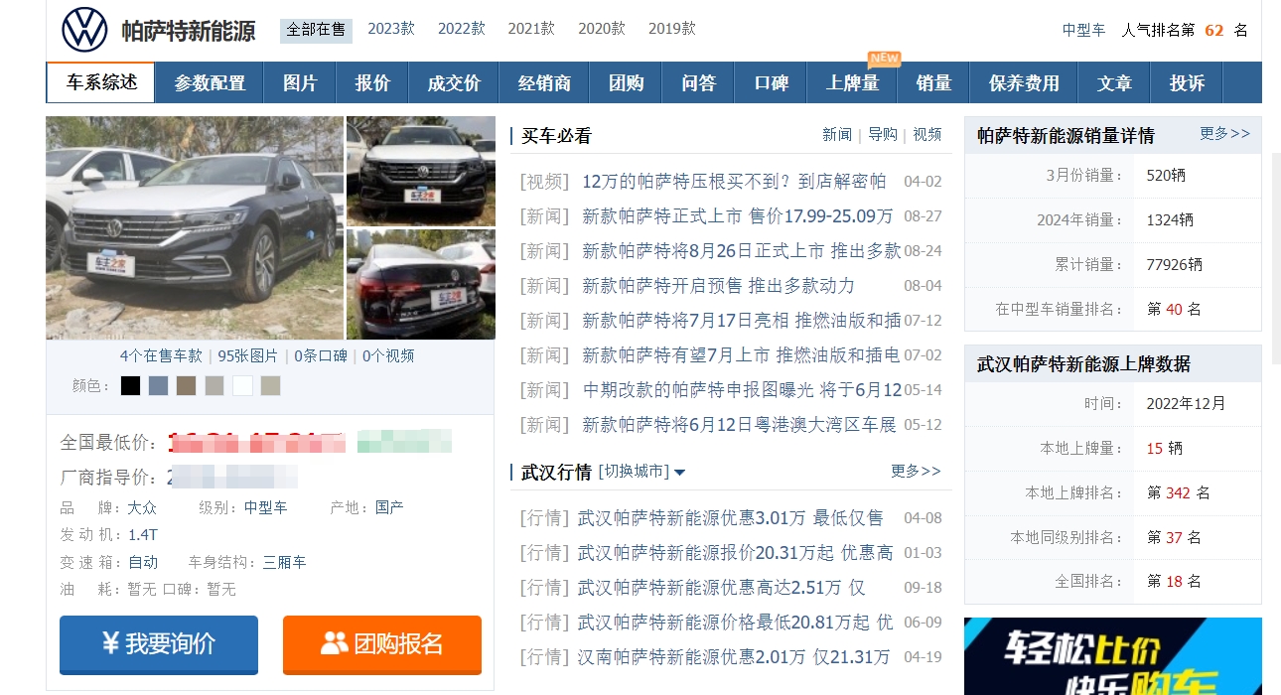Viewport: 1281px width, 695px height.
Task: Select the 经销商 tab
Action: point(544,83)
